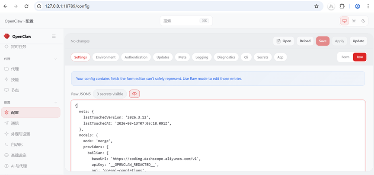Open the browser extensions puzzle icon
The image size is (374, 175).
pos(342,6)
